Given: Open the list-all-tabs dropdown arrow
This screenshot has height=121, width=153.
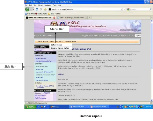Looking at the screenshot, I should (x=152, y=18).
